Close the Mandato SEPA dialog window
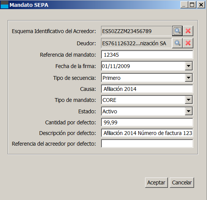207x200 pixels. pyautogui.click(x=201, y=5)
